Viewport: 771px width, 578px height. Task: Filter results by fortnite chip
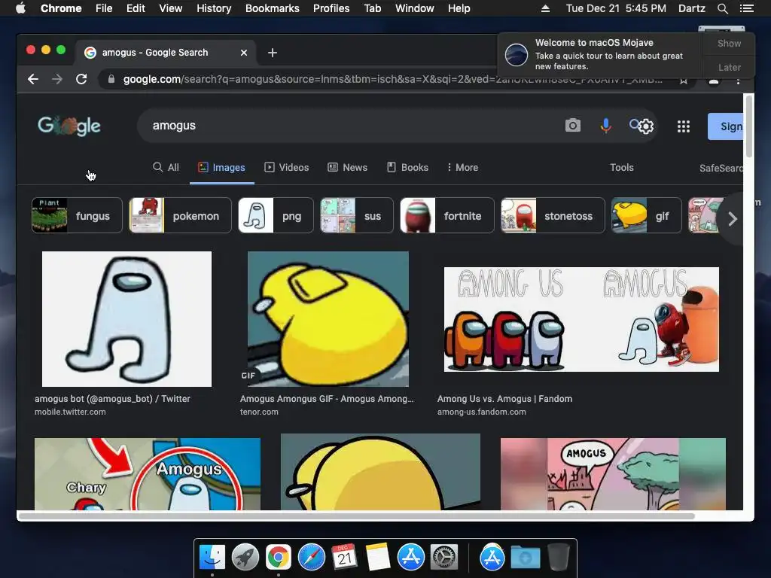click(x=447, y=215)
